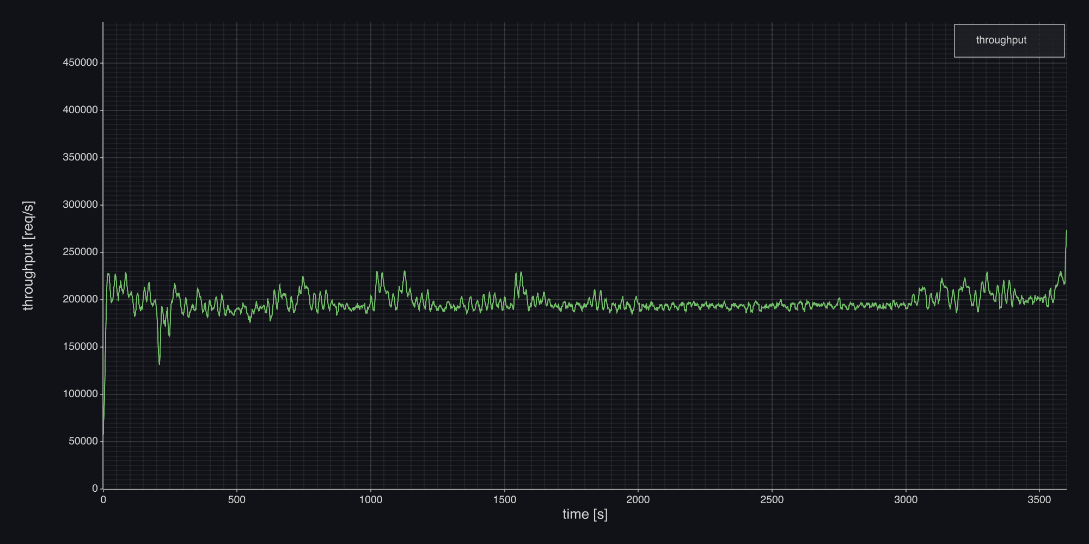Click the lowest throughput dip near 200 seconds
Screen dimensions: 1089x544
click(x=159, y=363)
